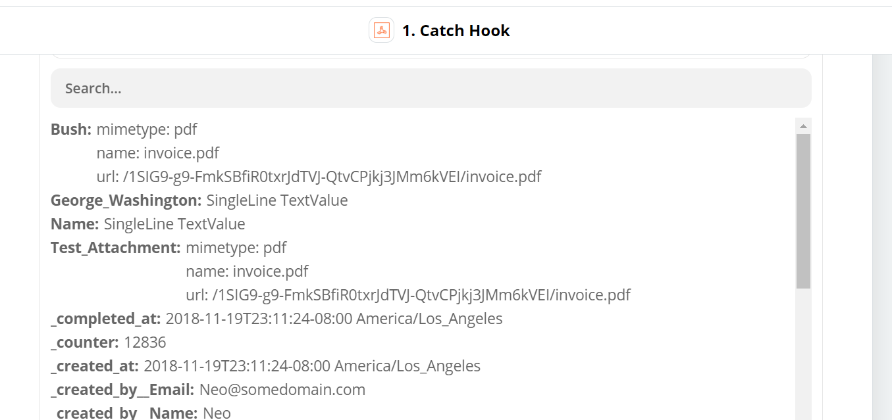This screenshot has width=892, height=420.
Task: Click the scrollbar track below the thumb
Action: click(x=803, y=355)
